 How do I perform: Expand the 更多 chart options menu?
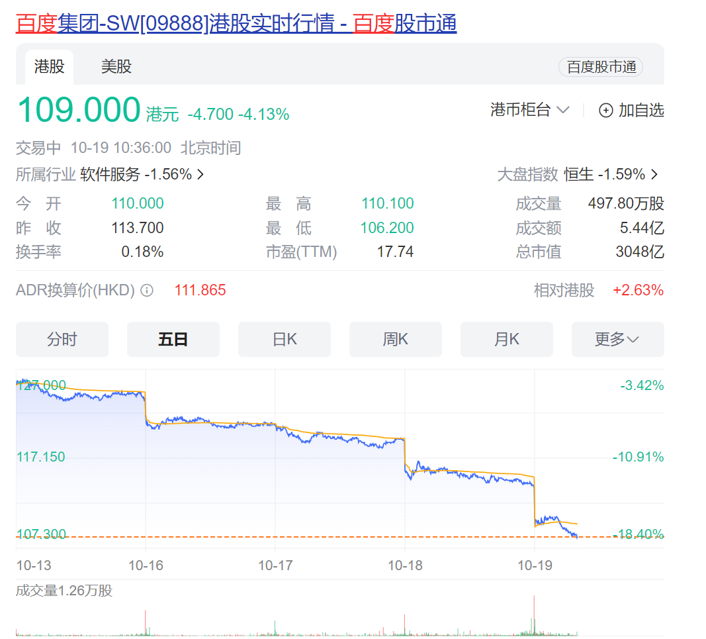tap(617, 339)
